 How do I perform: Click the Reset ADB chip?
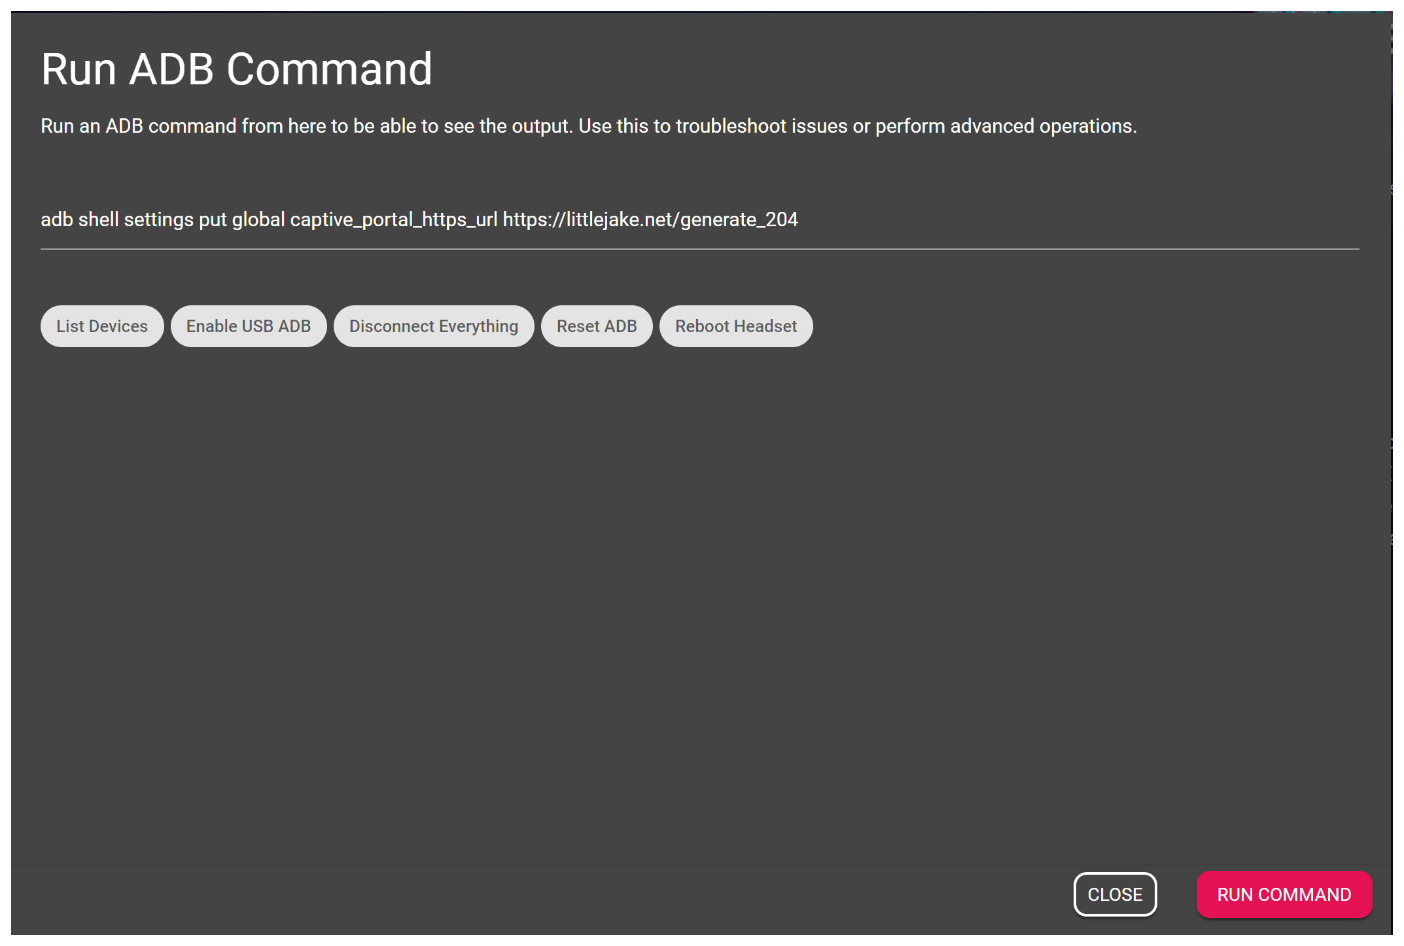tap(596, 326)
